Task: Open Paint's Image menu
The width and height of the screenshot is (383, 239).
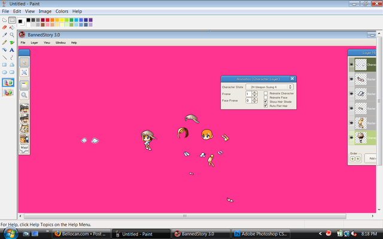Action: [x=45, y=11]
